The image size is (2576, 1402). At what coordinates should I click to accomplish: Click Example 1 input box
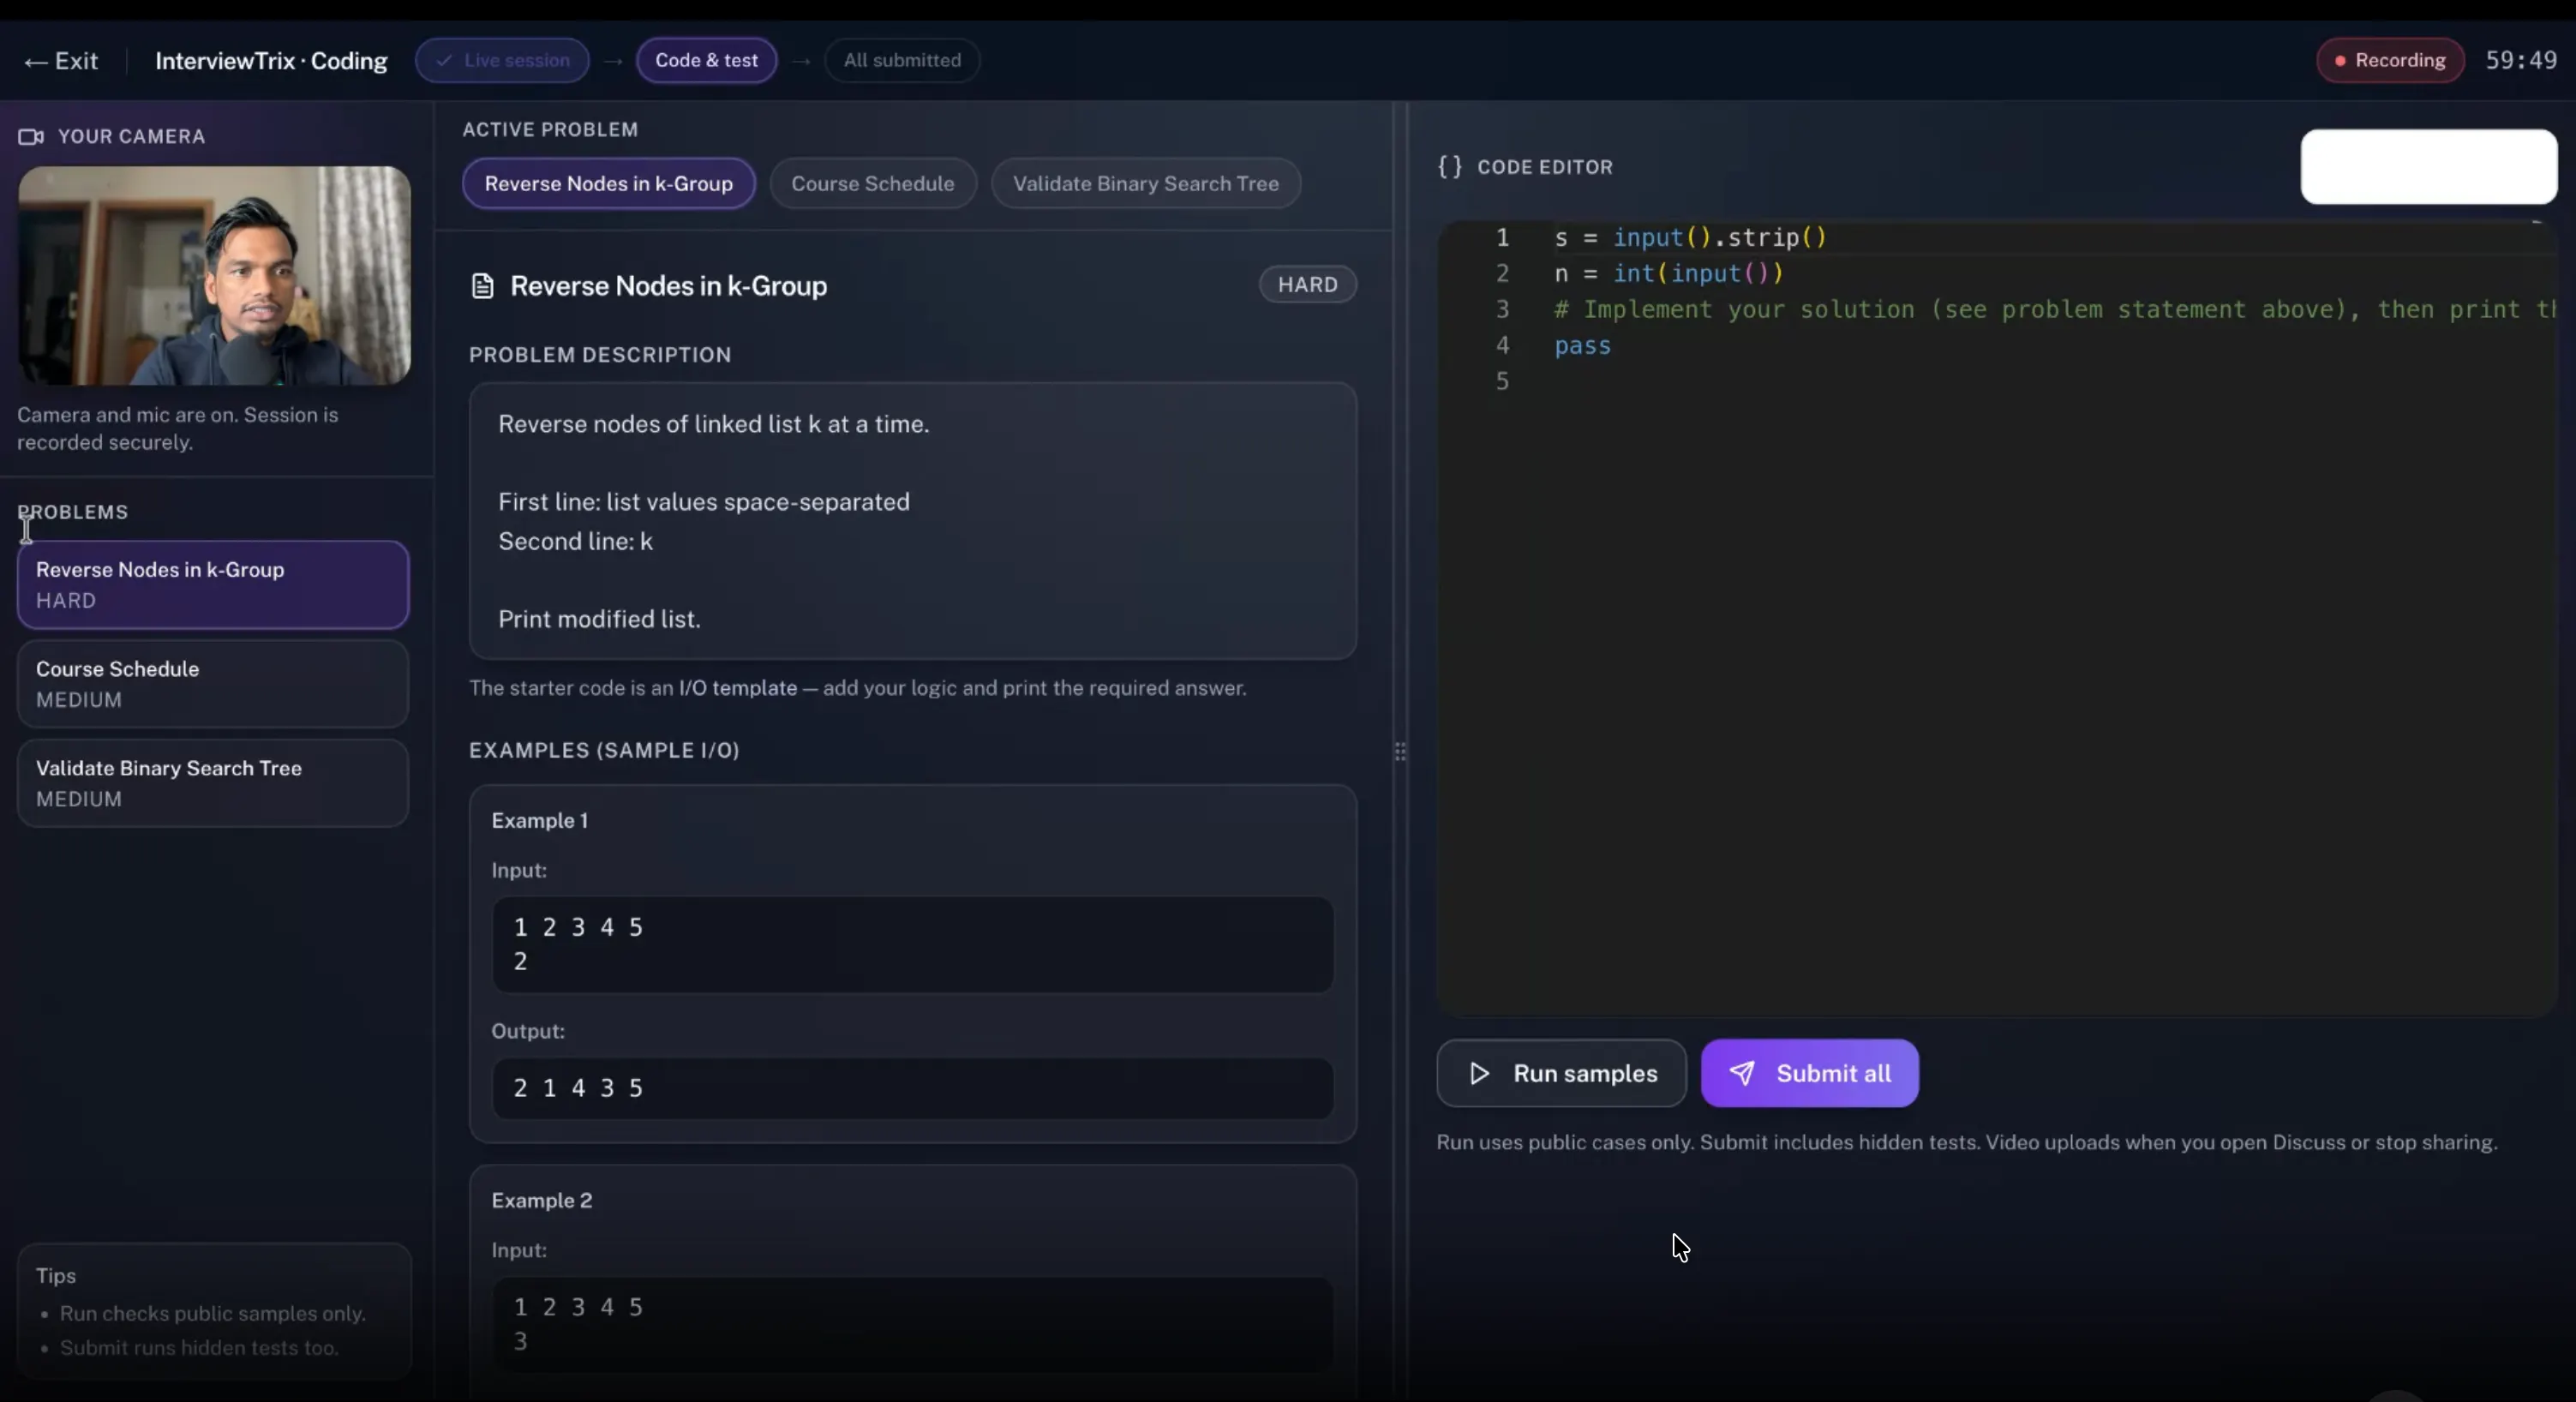coord(912,945)
